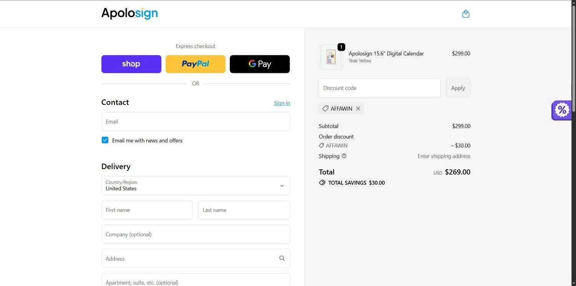The image size is (576, 286).
Task: Click the address search magnifier icon
Action: click(x=282, y=258)
